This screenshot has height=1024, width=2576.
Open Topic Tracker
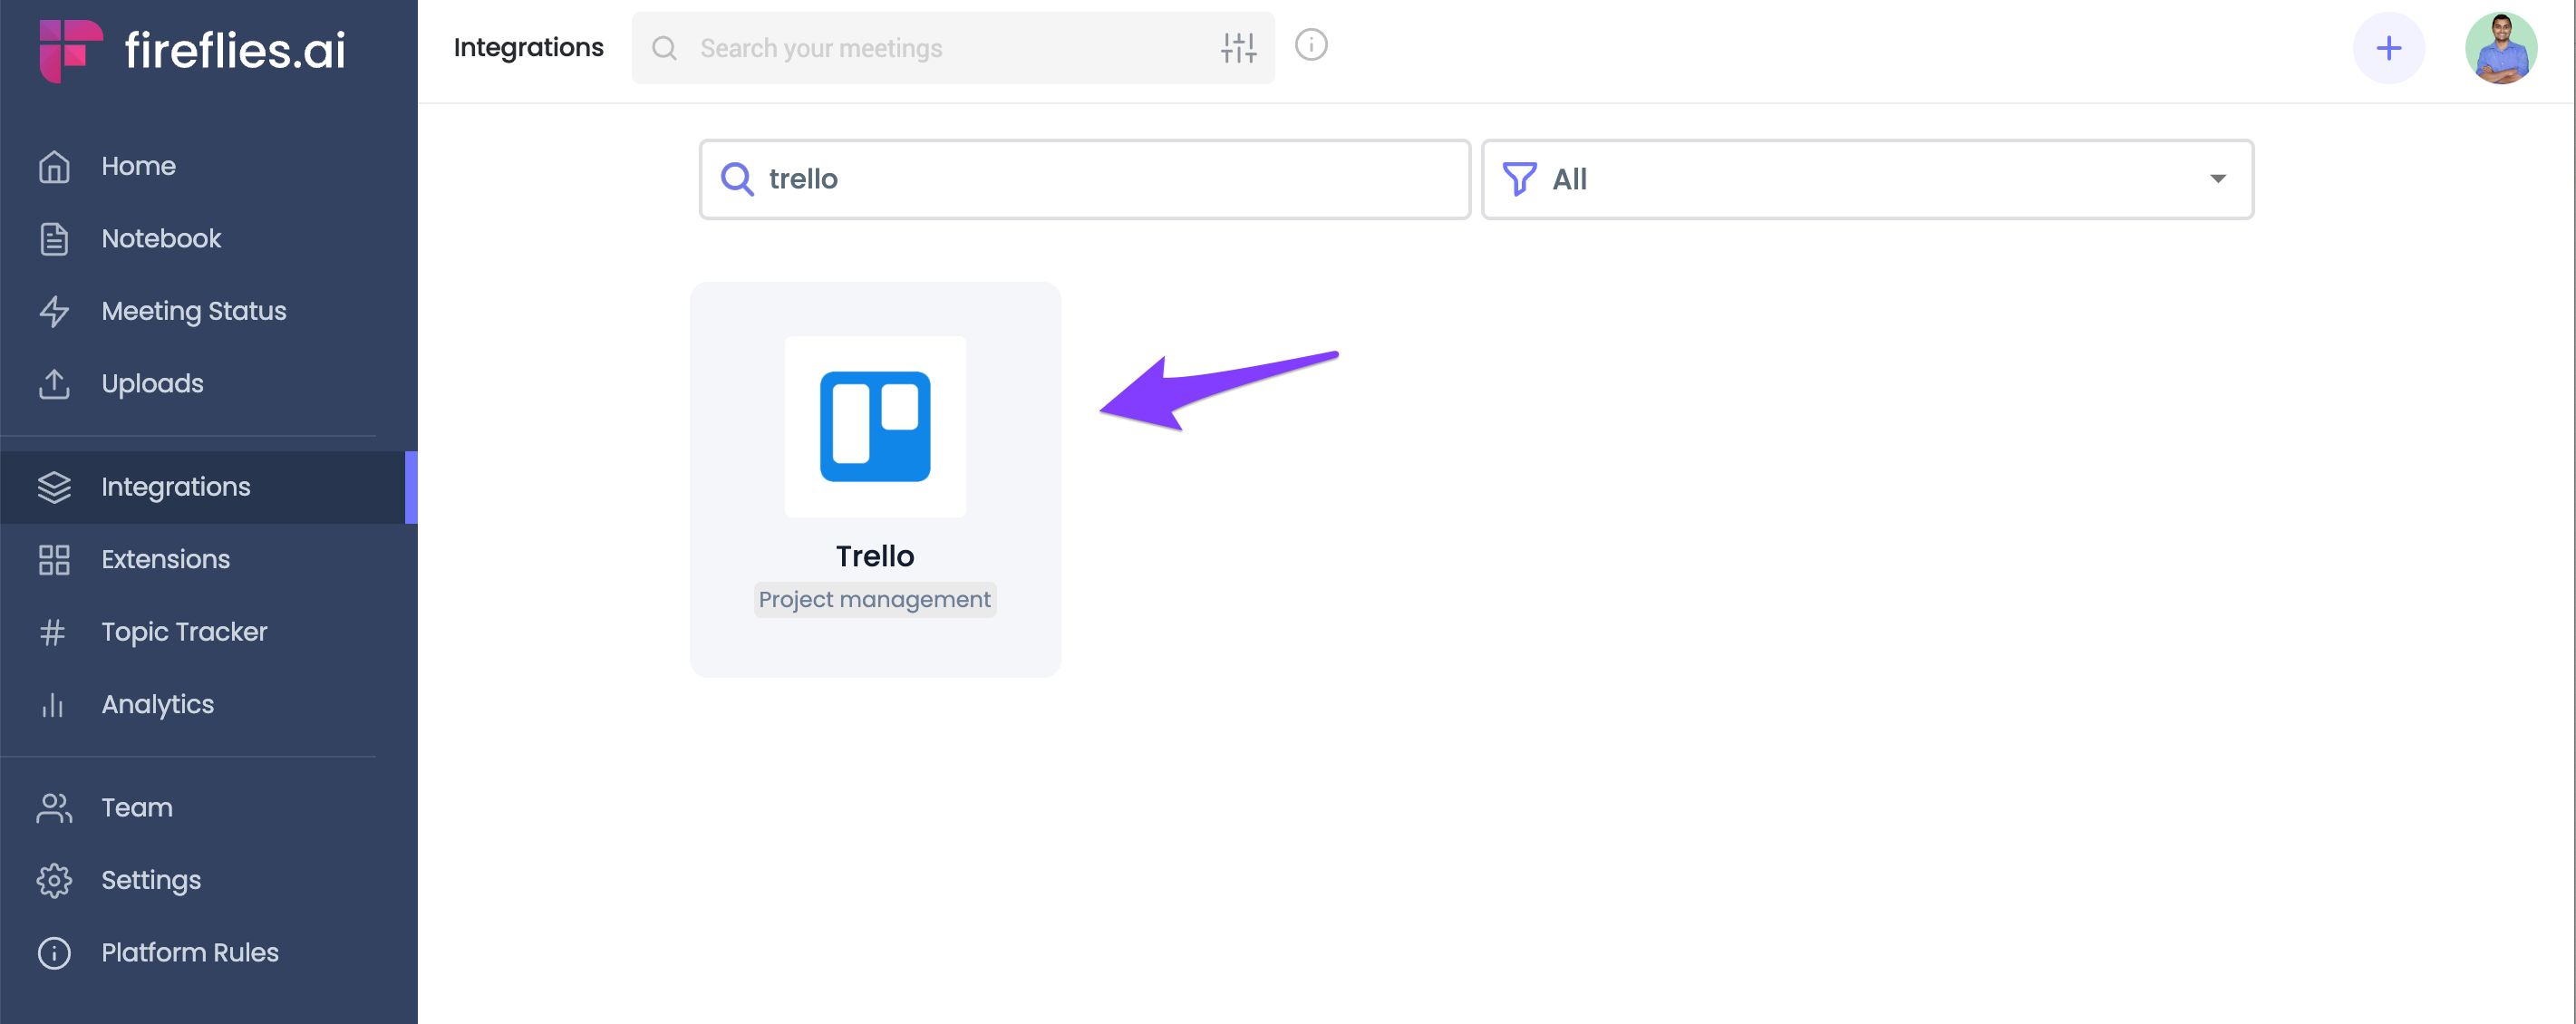(x=184, y=632)
